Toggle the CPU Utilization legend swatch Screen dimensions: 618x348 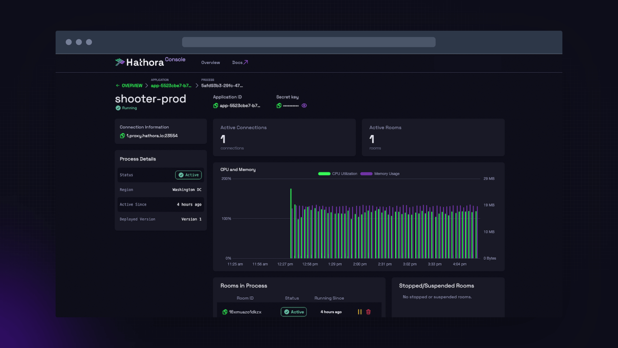coord(324,174)
